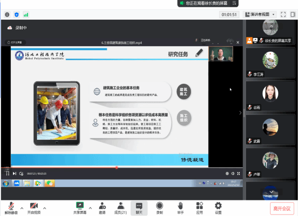Enter full screen via the bracket icon
Screen dimensions: 298x216
click(x=283, y=15)
